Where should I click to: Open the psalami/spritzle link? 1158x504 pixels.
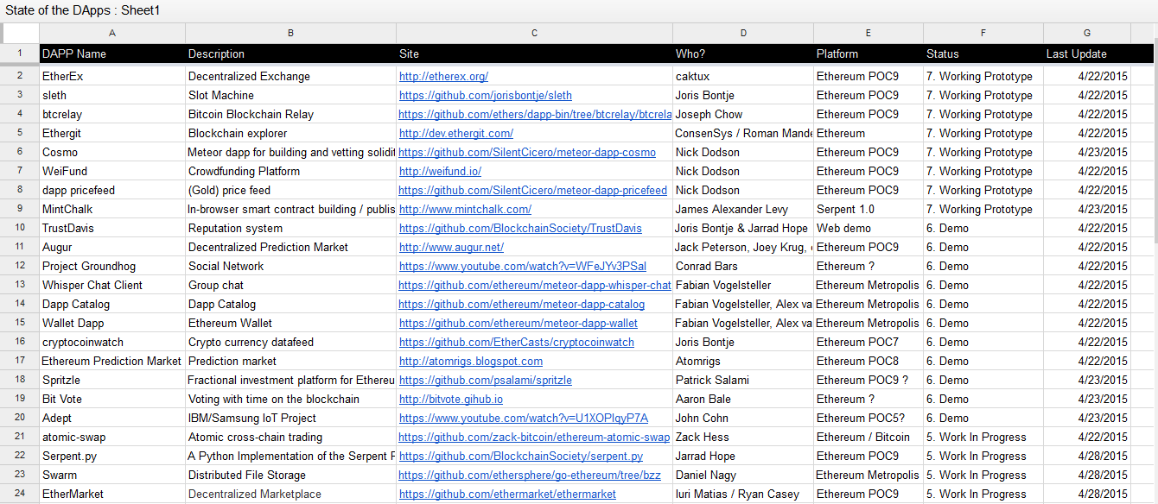pyautogui.click(x=486, y=380)
